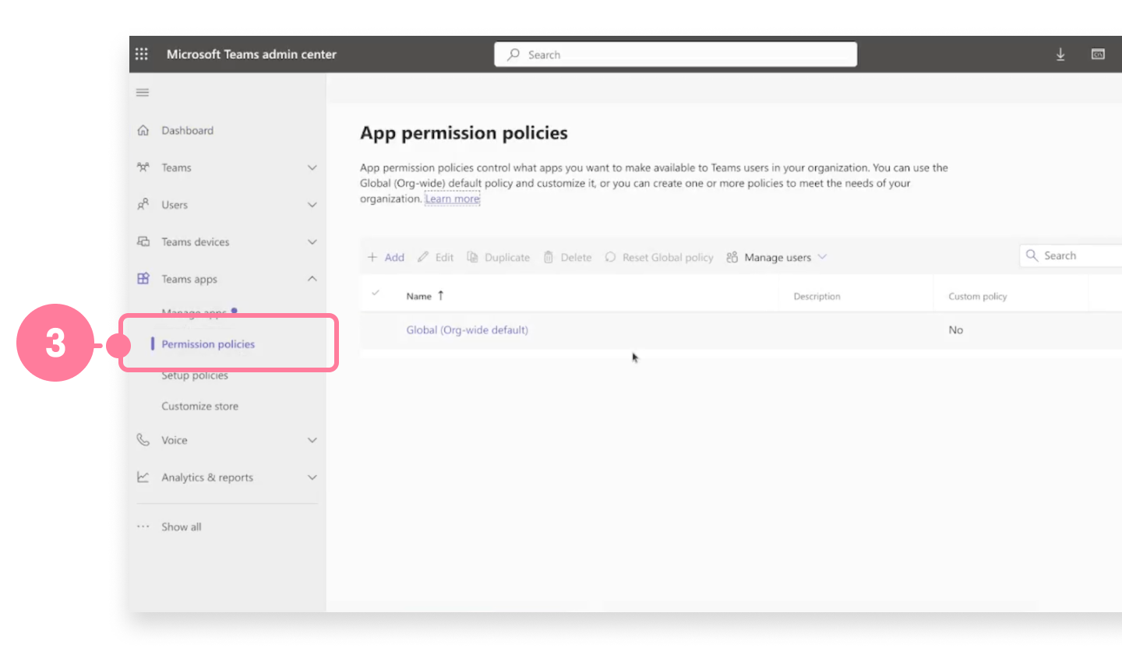The height and width of the screenshot is (648, 1122).
Task: Toggle the select-all checkmark in table header
Action: coord(376,293)
